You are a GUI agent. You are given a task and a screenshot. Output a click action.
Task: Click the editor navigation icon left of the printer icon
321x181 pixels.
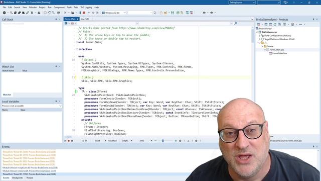coord(66,24)
